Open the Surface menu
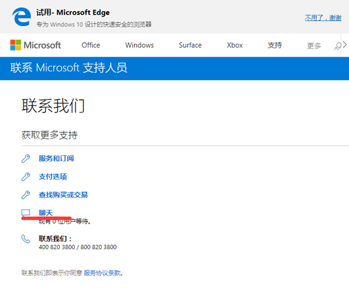Screen dimensions: 349x306 190,45
